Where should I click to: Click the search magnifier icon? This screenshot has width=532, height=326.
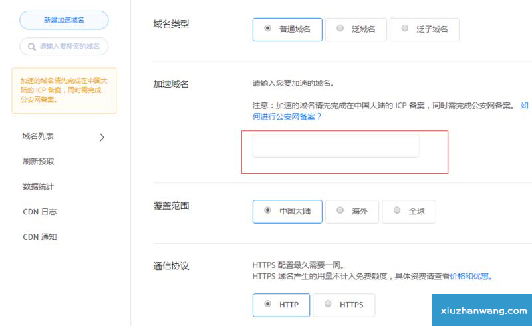[31, 47]
